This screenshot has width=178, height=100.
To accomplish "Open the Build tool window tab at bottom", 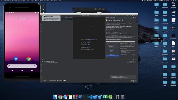I will coord(65,80).
